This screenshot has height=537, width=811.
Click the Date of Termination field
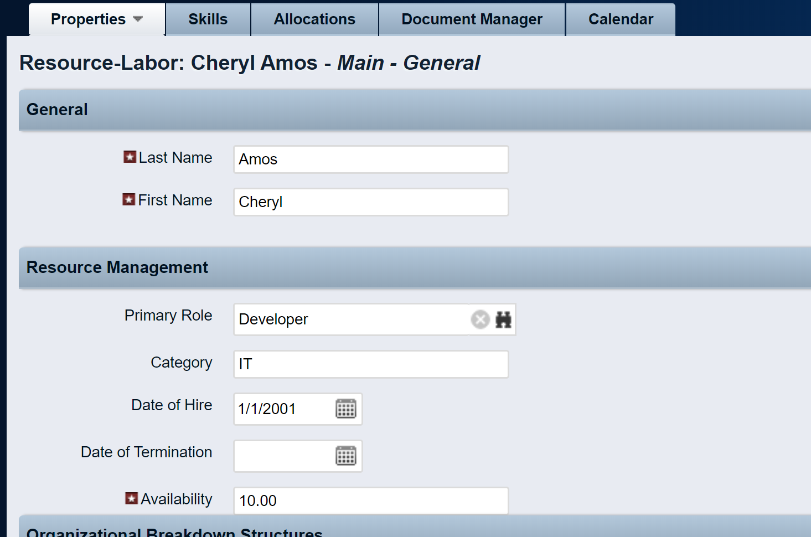point(285,456)
